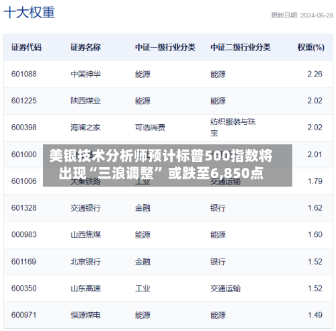Click 山东高速's second-level industry 交通运输

(x=225, y=288)
